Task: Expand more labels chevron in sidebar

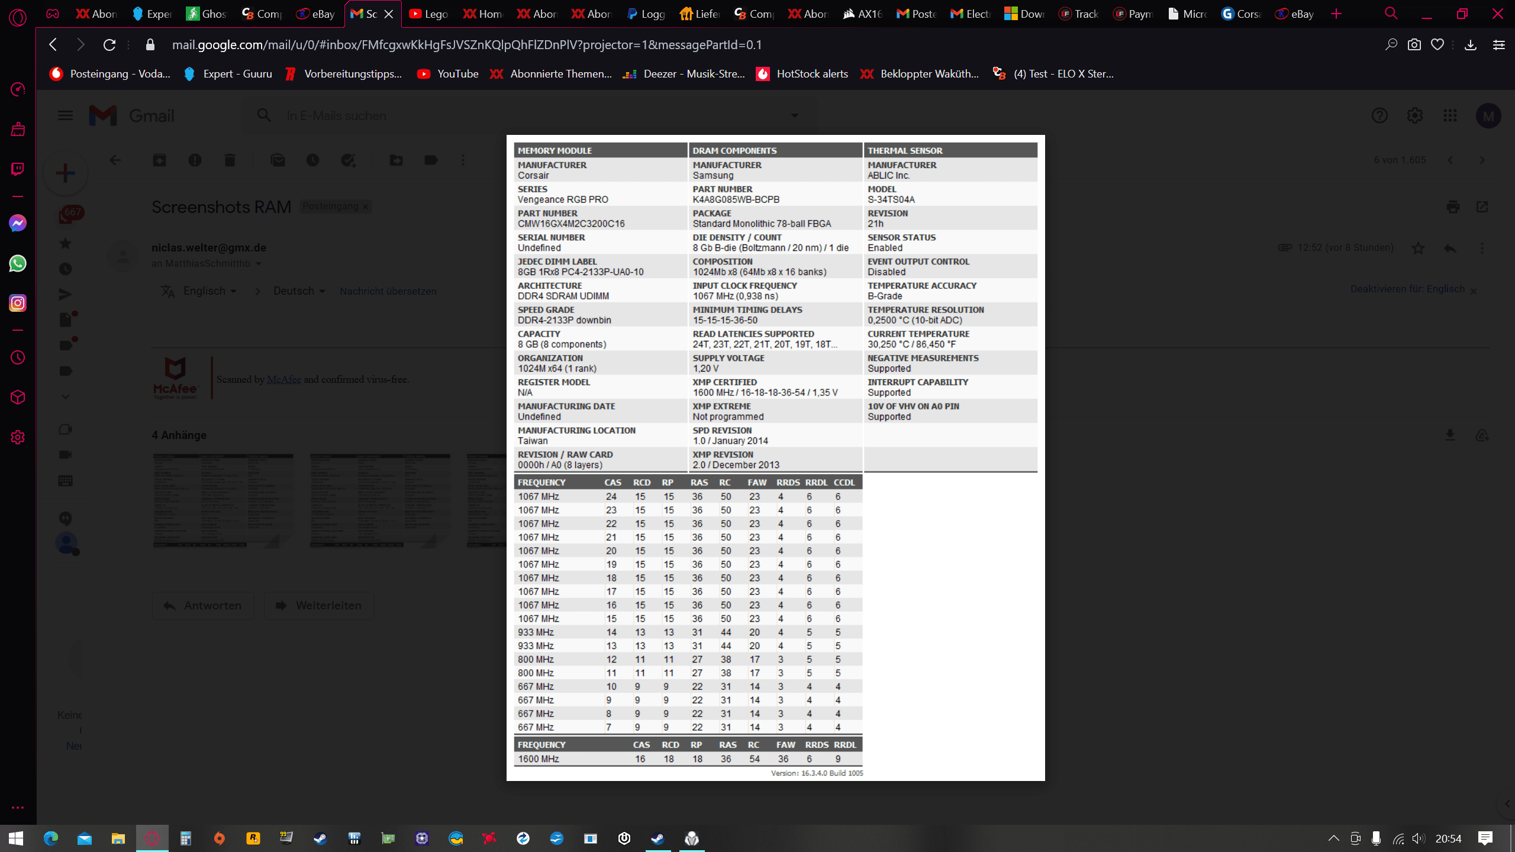Action: 66,397
